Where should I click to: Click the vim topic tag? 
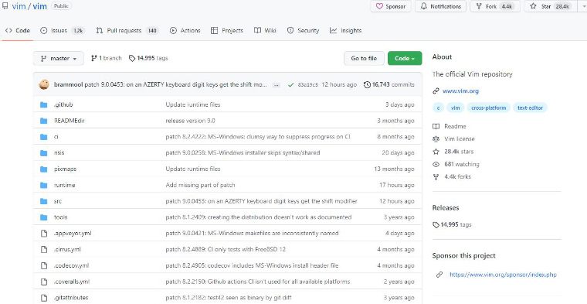pyautogui.click(x=455, y=108)
